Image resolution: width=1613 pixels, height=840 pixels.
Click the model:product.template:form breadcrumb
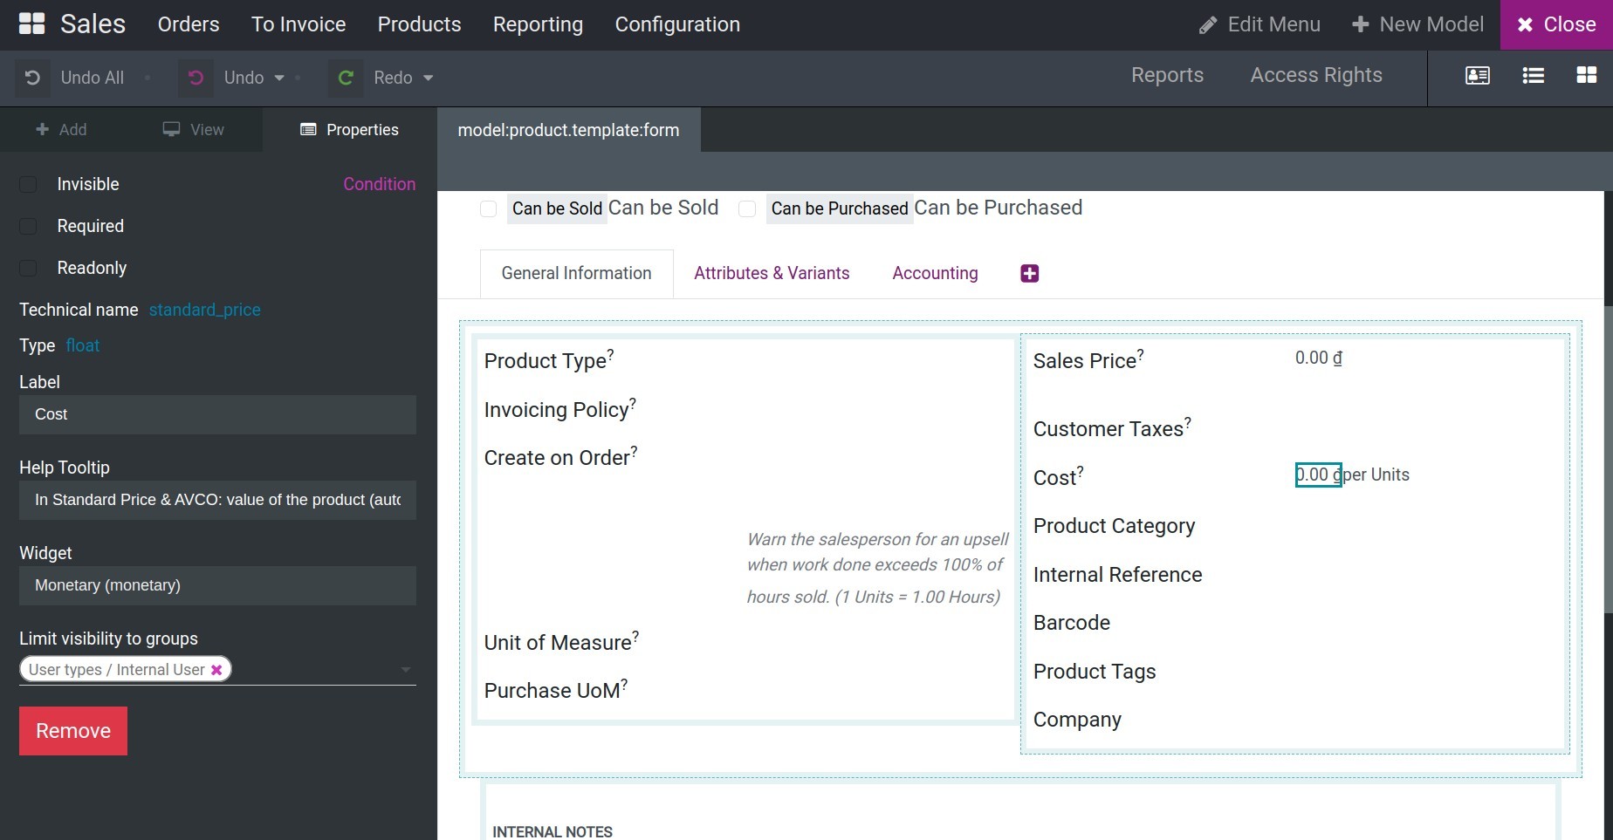[x=568, y=130]
